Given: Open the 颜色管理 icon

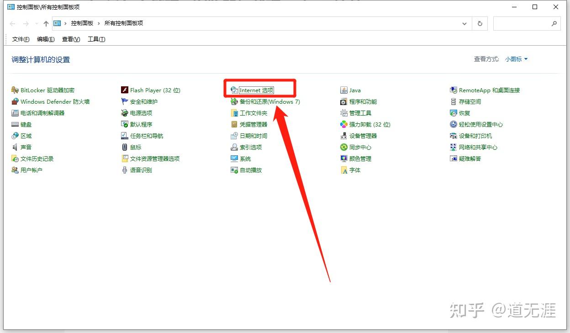Looking at the screenshot, I should point(344,159).
